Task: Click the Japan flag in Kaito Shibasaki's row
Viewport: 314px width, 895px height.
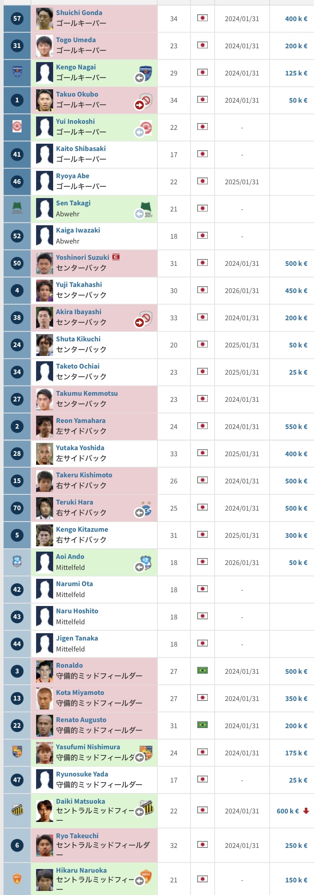Action: tap(202, 154)
